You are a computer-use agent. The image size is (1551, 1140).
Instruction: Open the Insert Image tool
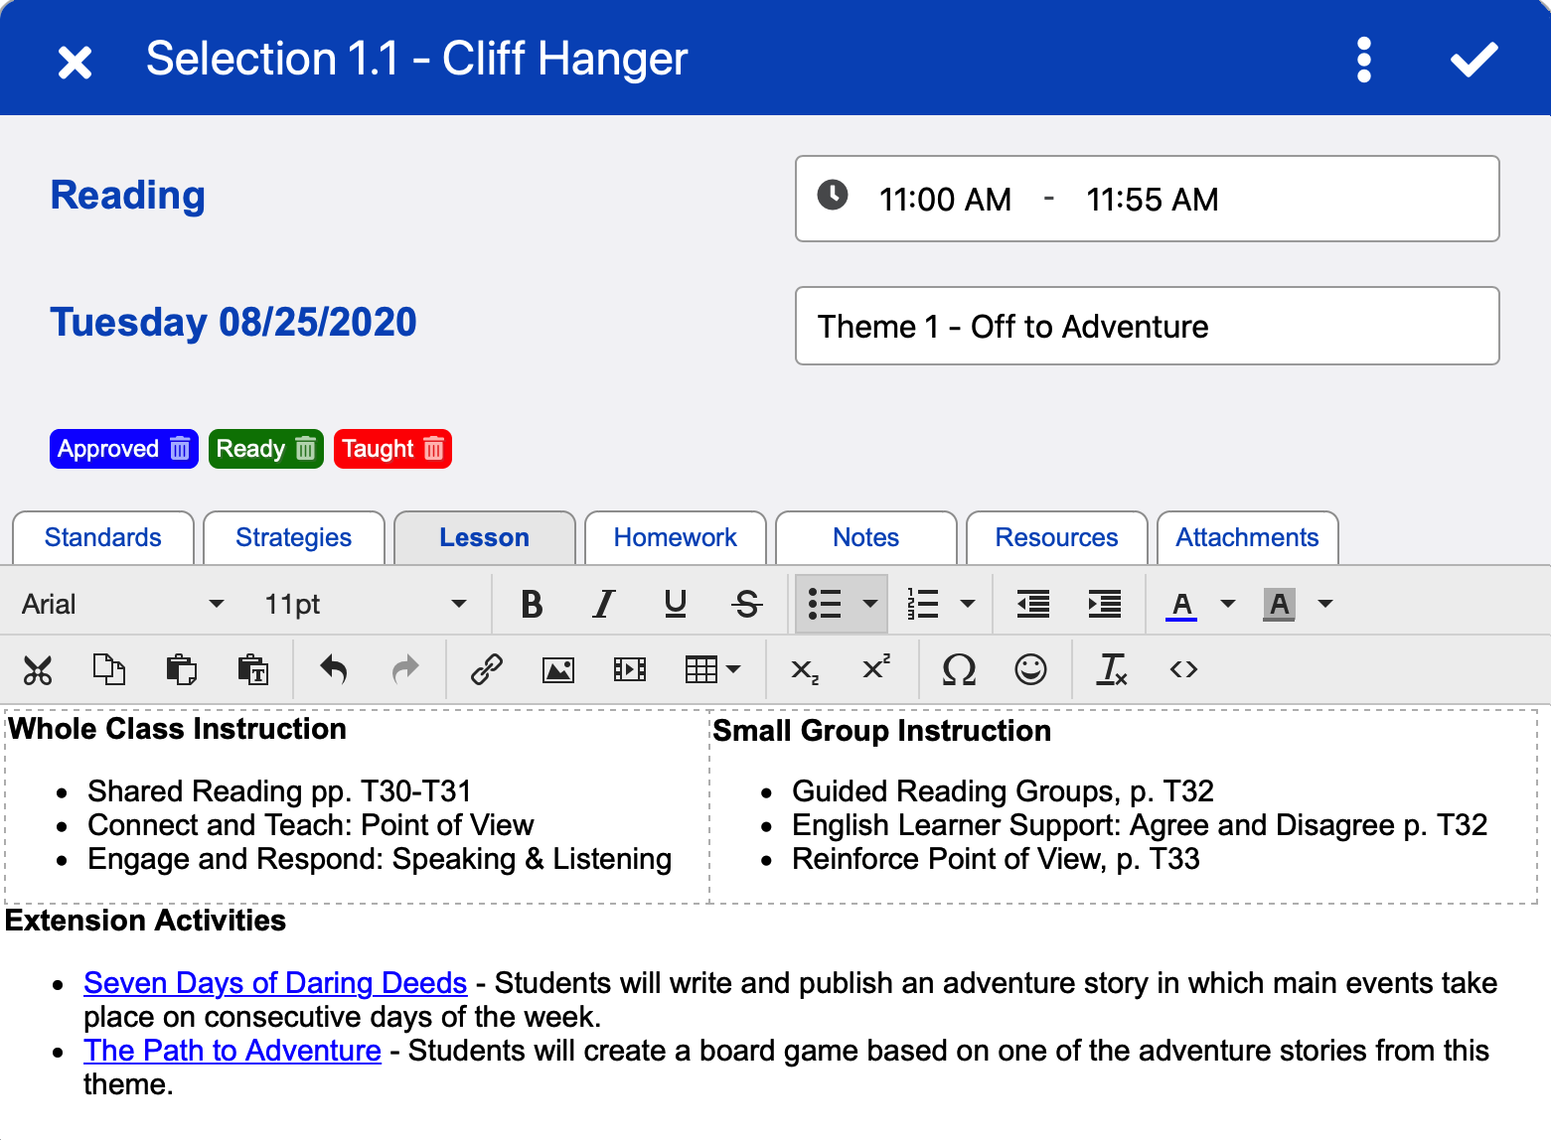pyautogui.click(x=558, y=669)
